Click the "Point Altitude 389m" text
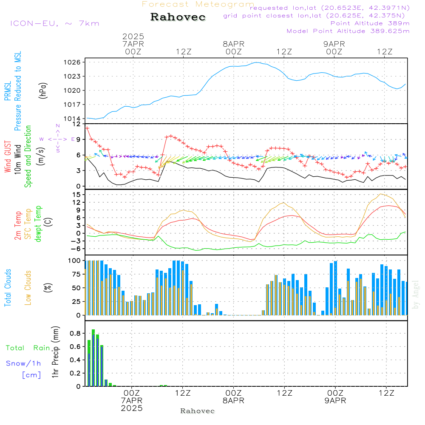This screenshot has width=425, height=425. 370,23
